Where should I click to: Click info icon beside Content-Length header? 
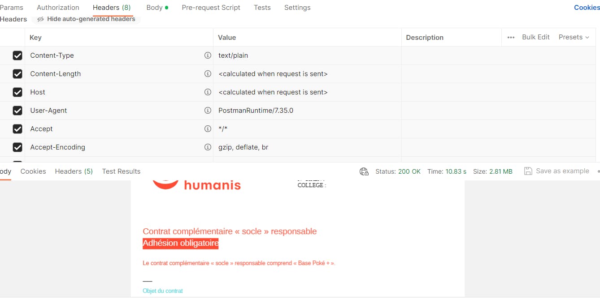208,74
